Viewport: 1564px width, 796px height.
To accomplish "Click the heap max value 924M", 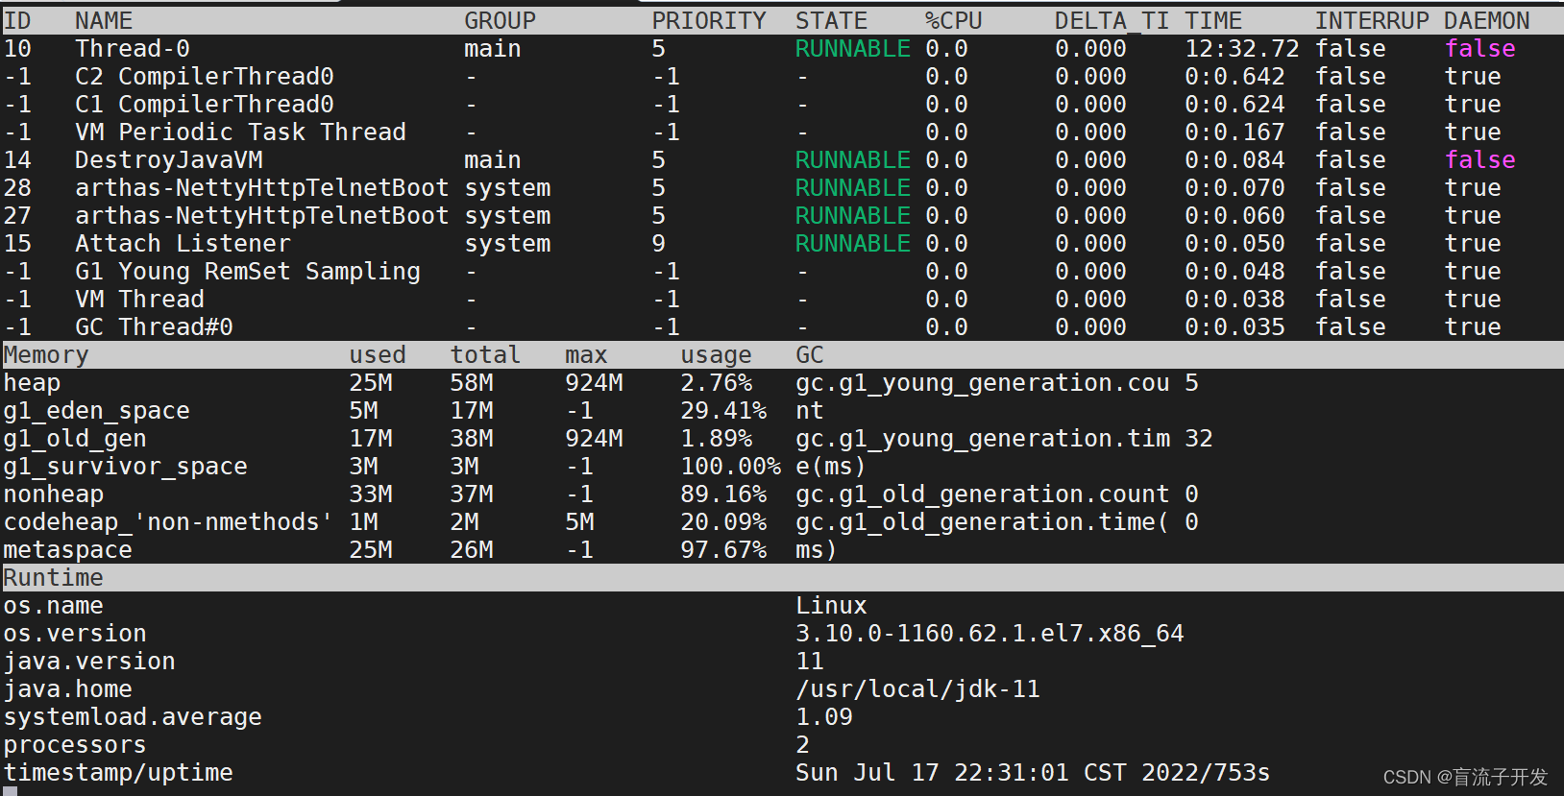I will pyautogui.click(x=594, y=382).
